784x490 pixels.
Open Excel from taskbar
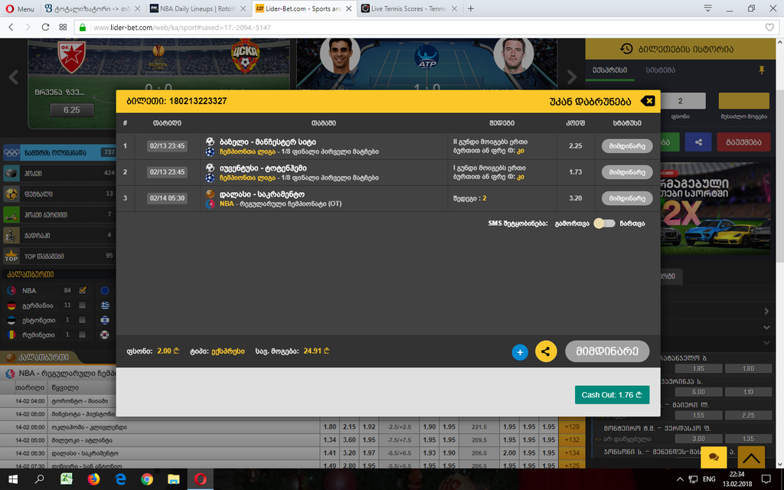click(66, 479)
